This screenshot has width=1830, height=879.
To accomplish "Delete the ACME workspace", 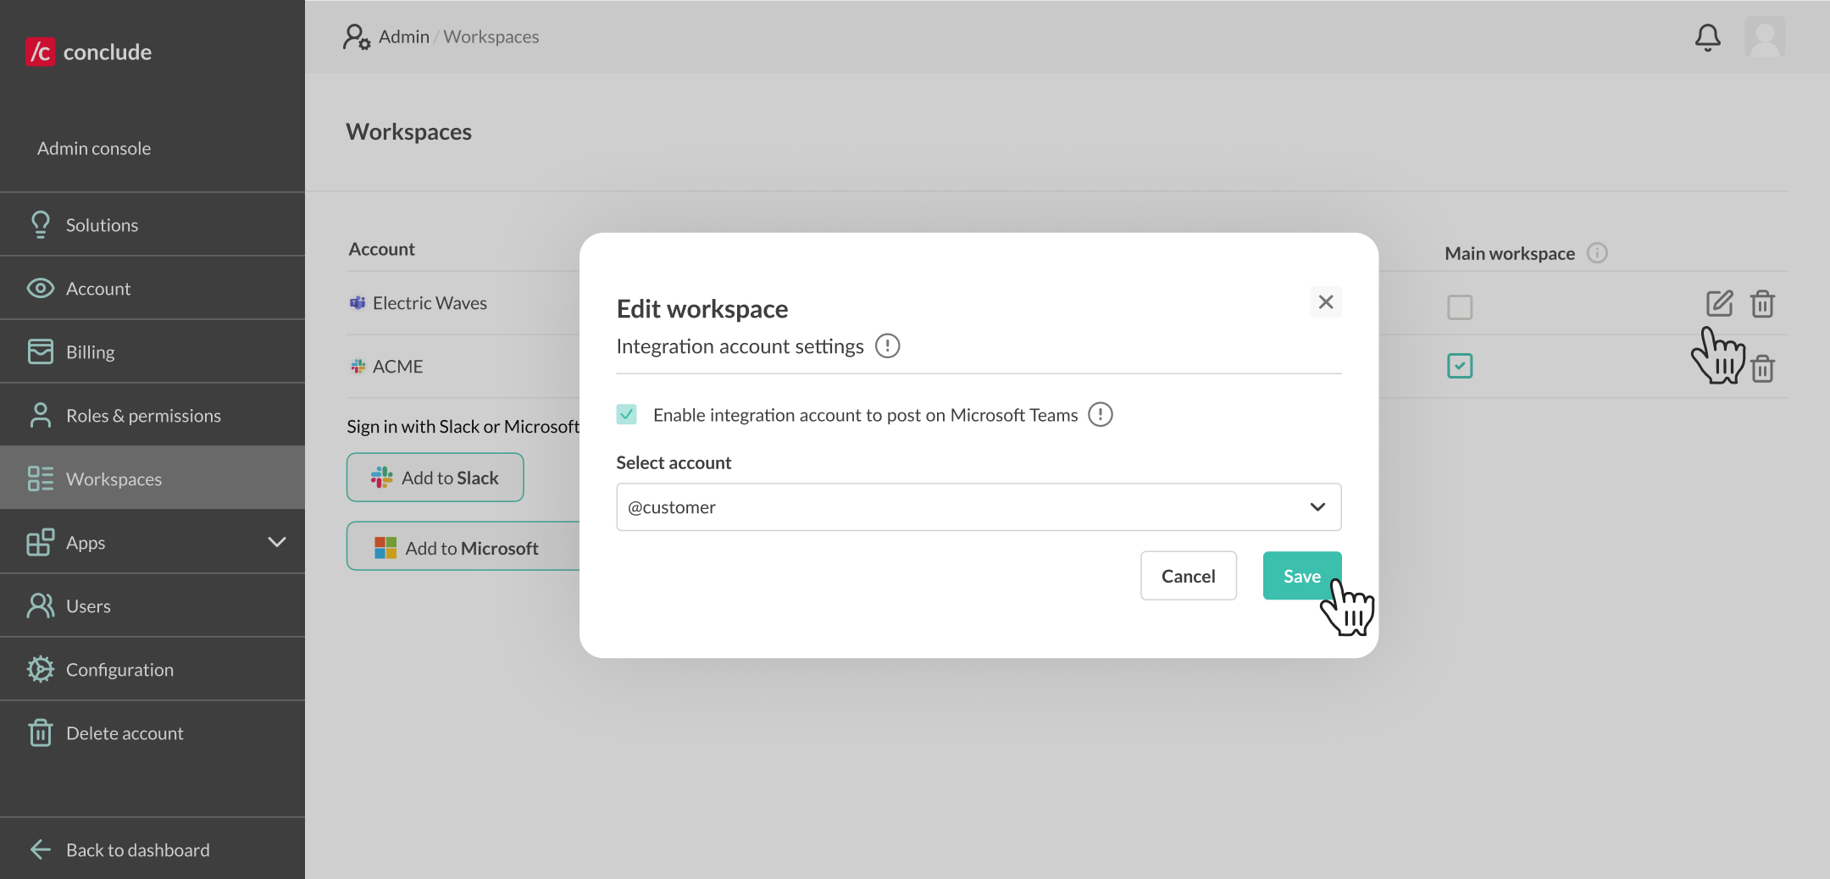I will pyautogui.click(x=1762, y=368).
